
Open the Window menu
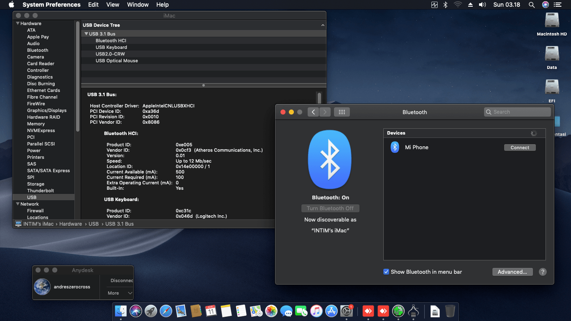138,5
